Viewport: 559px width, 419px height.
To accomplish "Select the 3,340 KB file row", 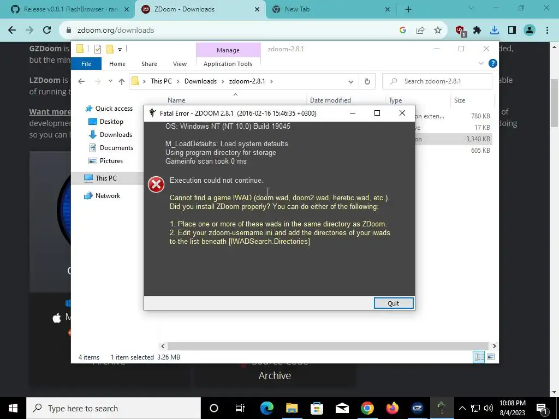I will [x=454, y=139].
